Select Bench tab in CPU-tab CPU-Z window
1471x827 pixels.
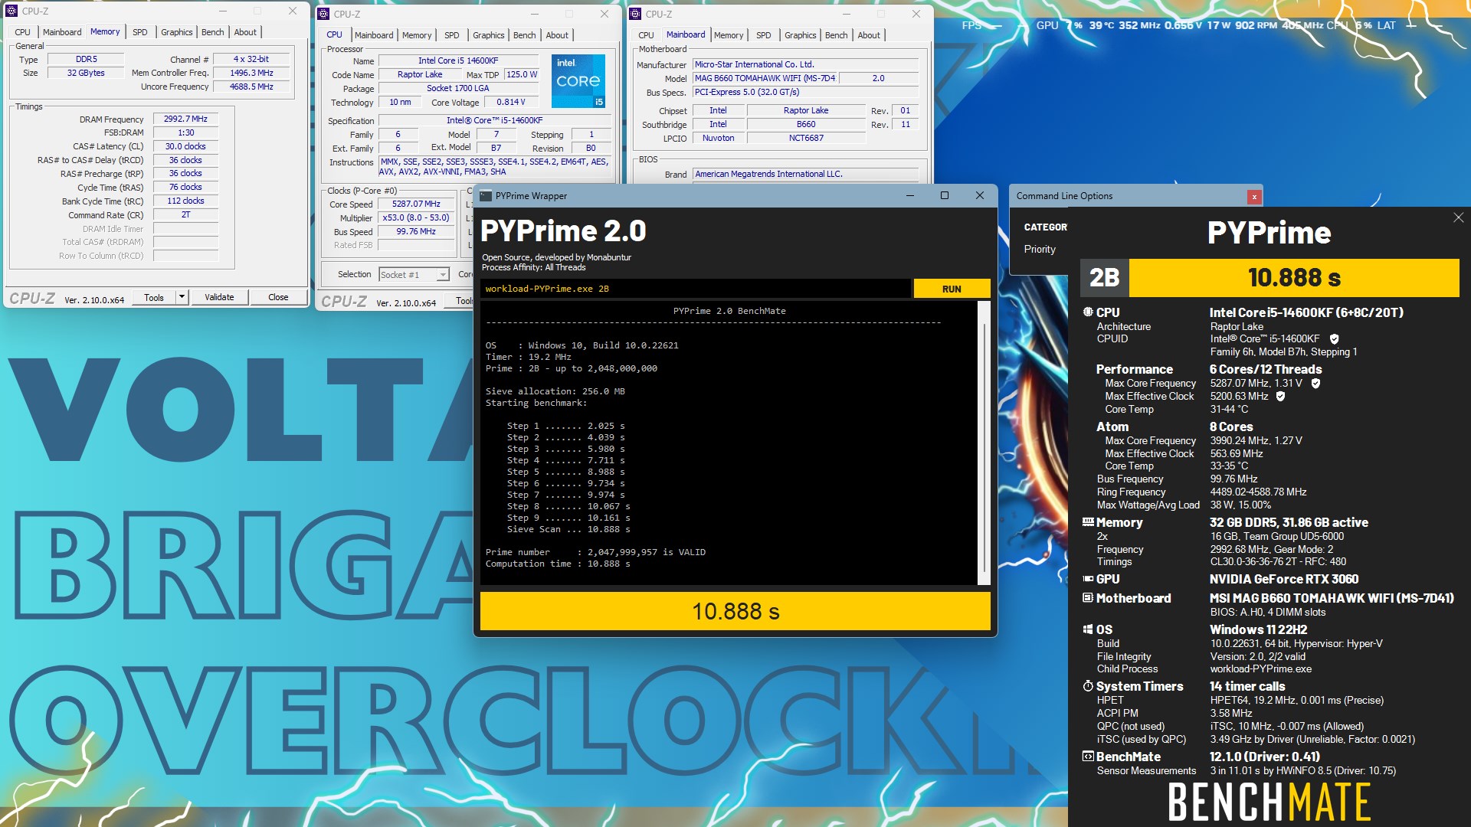pyautogui.click(x=525, y=35)
